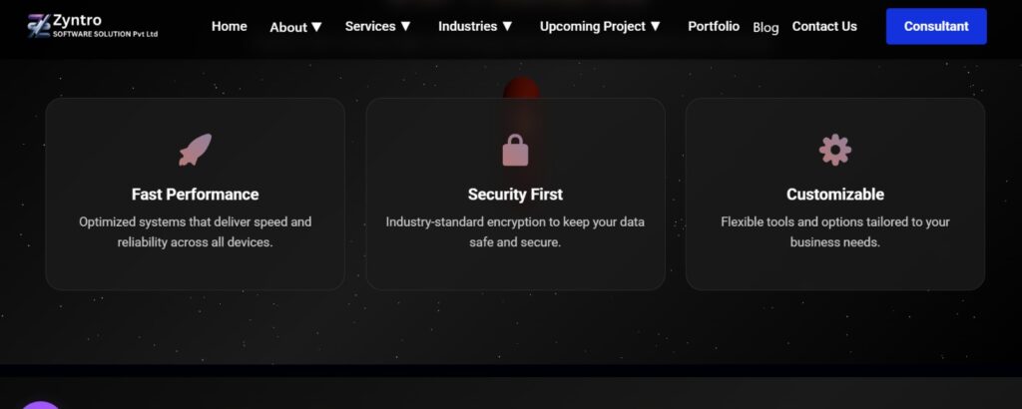The width and height of the screenshot is (1022, 409).
Task: Click the padlock icon above Security First
Action: [x=515, y=150]
